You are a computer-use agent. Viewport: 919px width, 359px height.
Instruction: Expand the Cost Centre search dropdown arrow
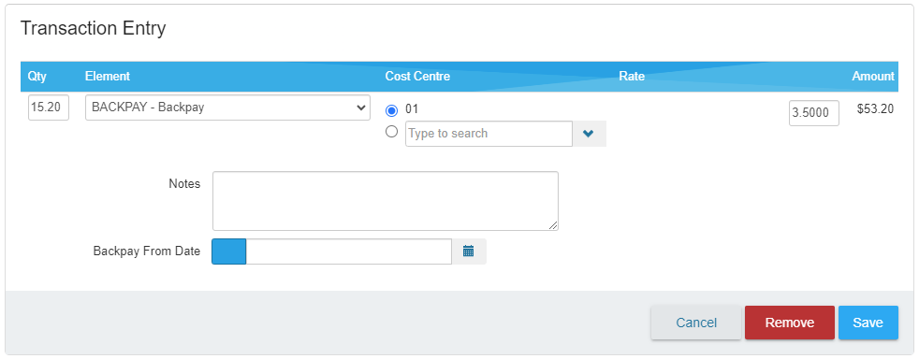click(589, 134)
